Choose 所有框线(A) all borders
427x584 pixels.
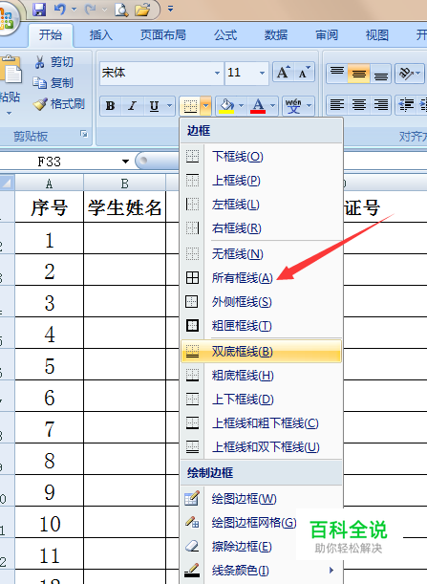[x=261, y=278]
